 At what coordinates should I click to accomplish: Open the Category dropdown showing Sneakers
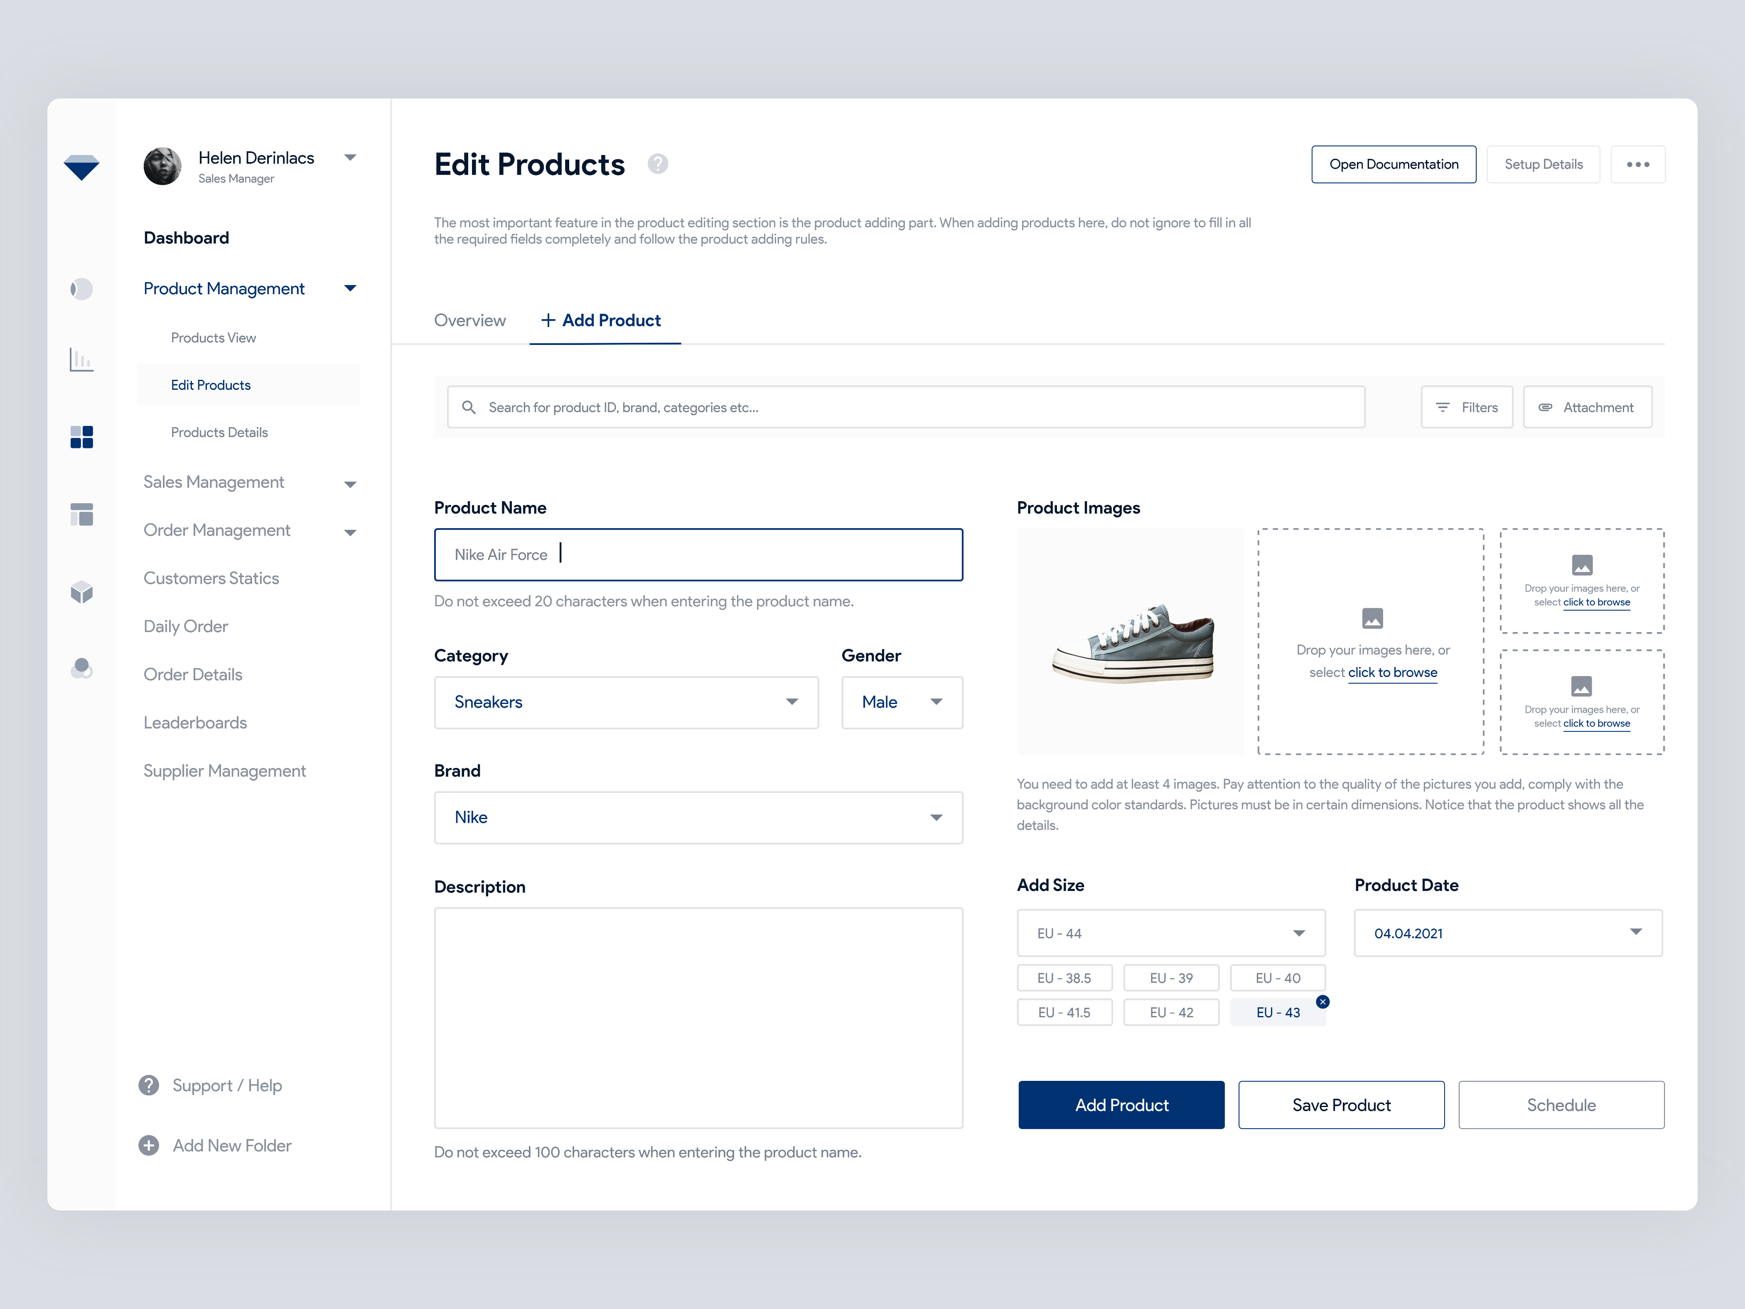(627, 702)
